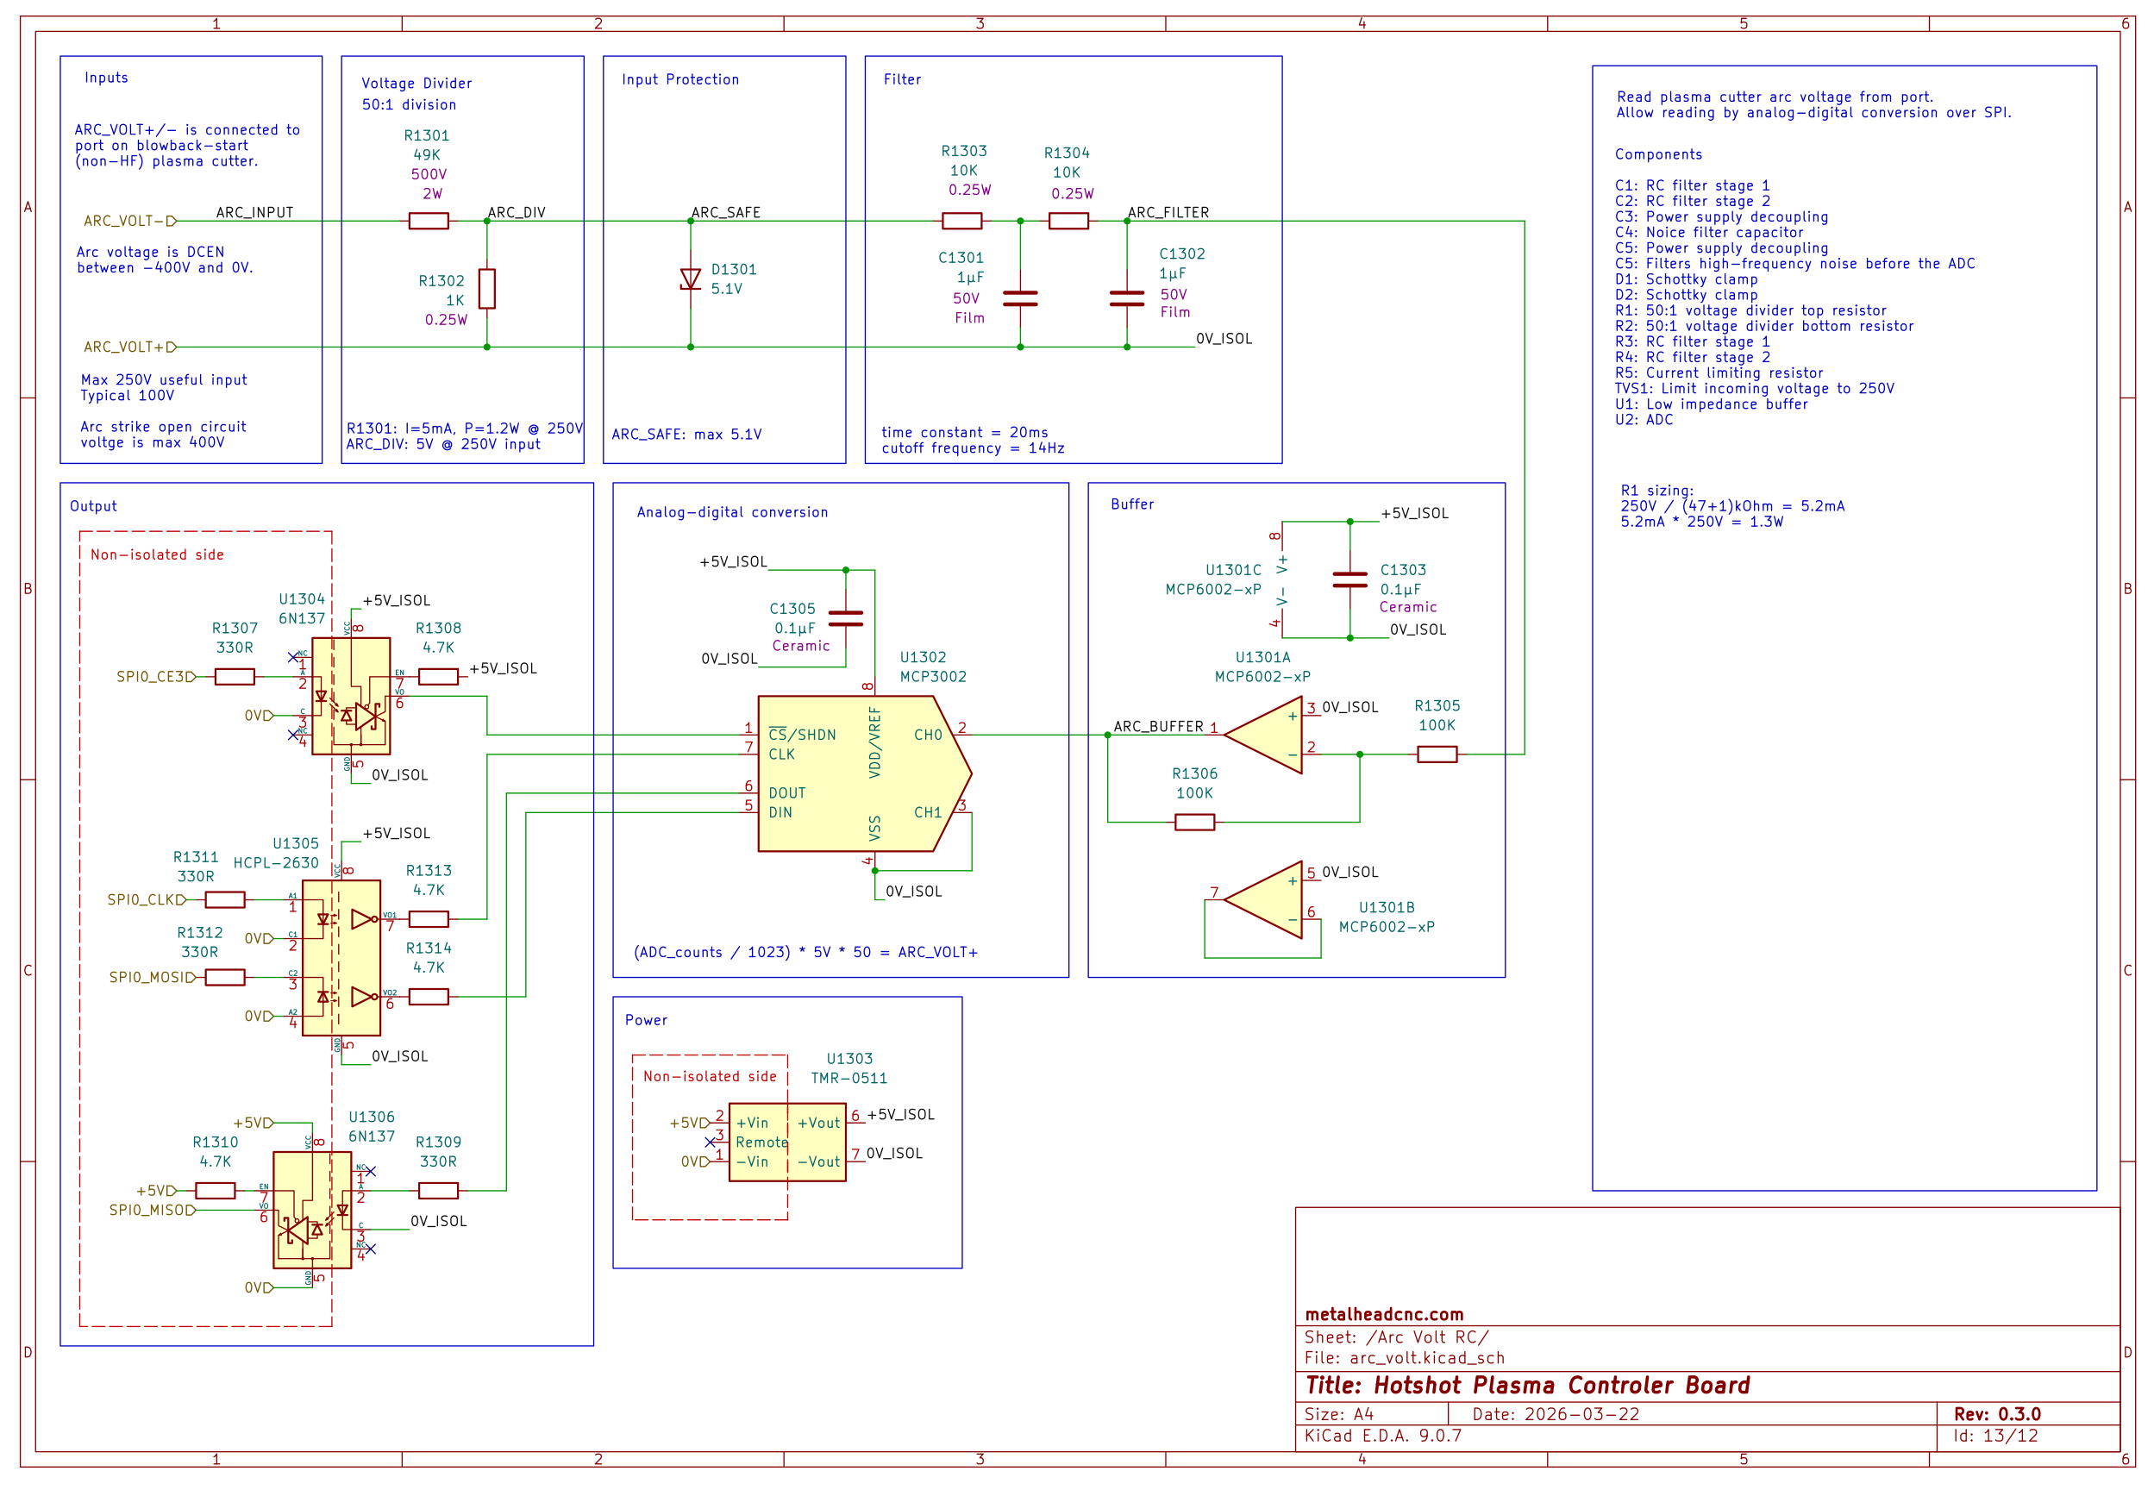Click the ARC_FILTER net label
This screenshot has width=2154, height=1490.
[x=1168, y=213]
